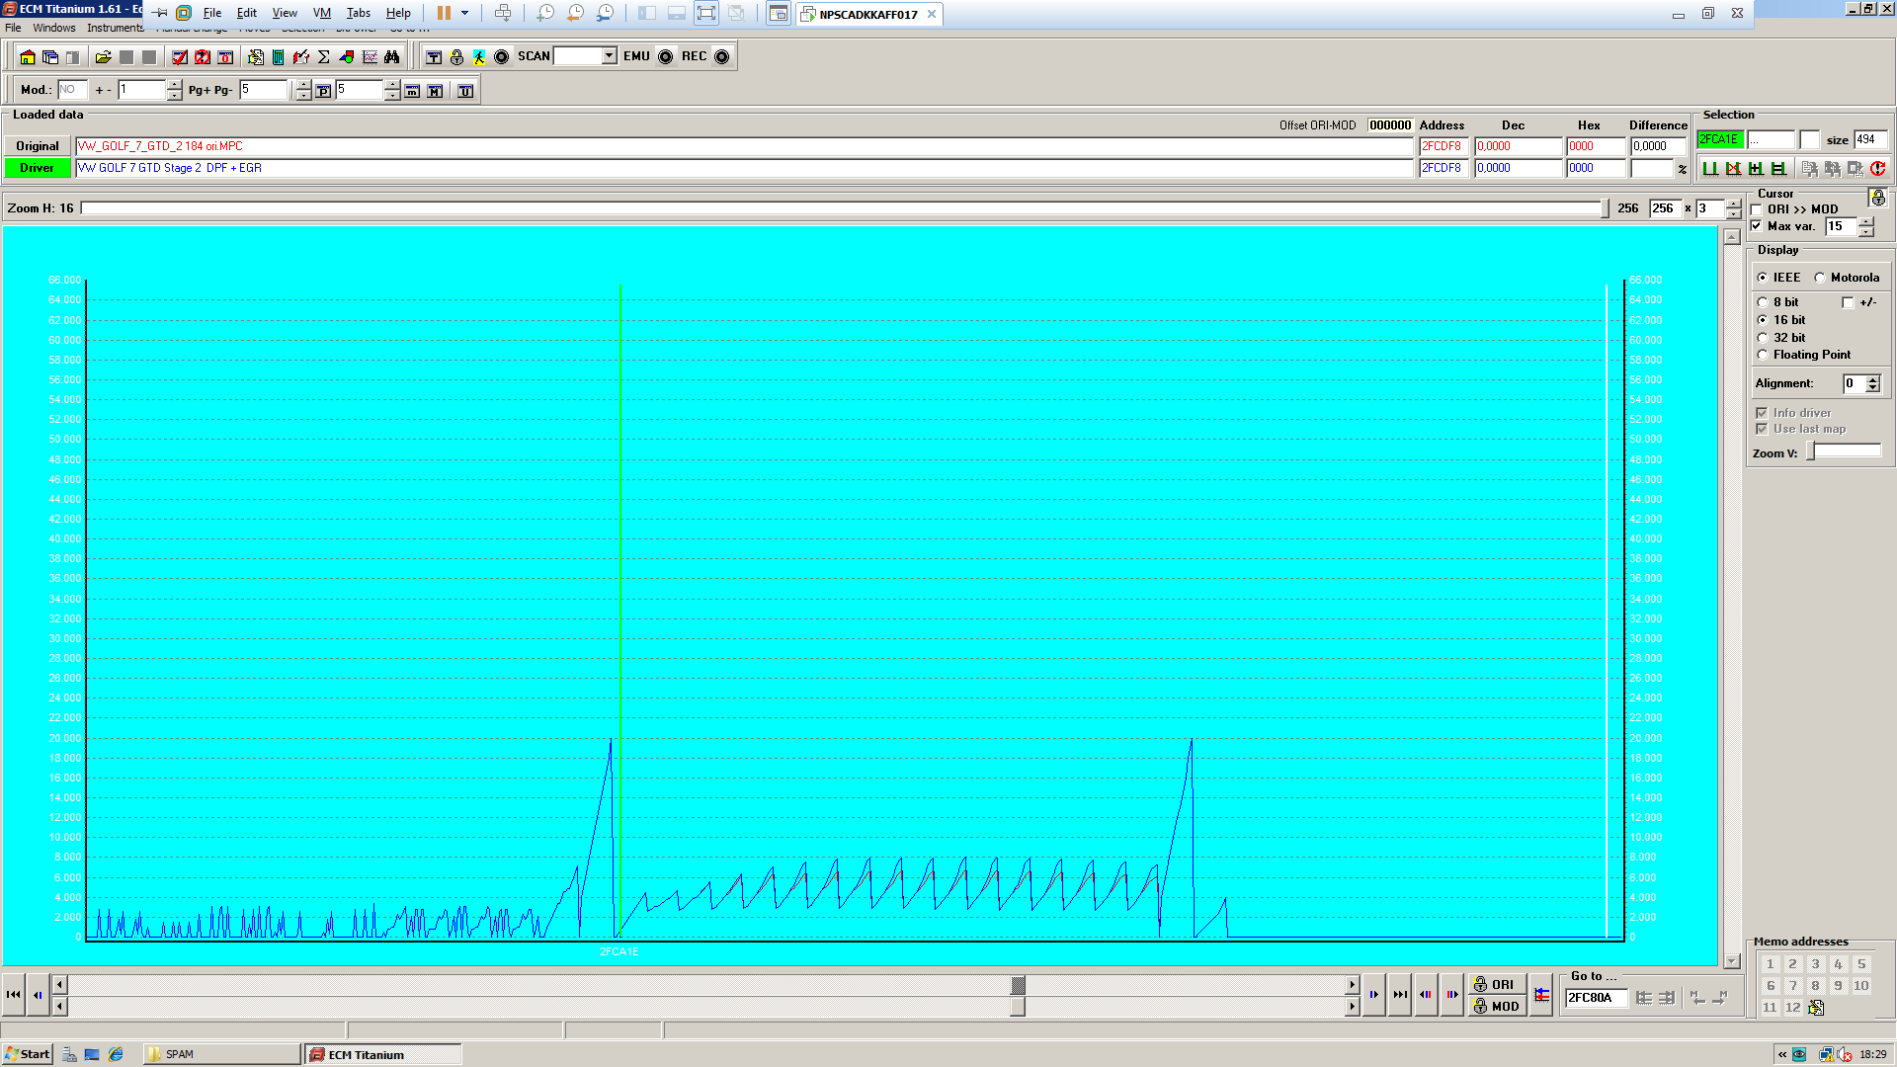Select the IEEE radio button

pyautogui.click(x=1763, y=278)
